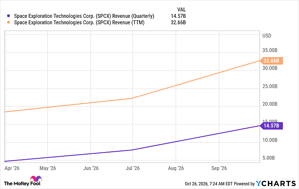The height and width of the screenshot is (189, 299).
Task: Click the Apr '26 x-axis label
Action: click(12, 168)
